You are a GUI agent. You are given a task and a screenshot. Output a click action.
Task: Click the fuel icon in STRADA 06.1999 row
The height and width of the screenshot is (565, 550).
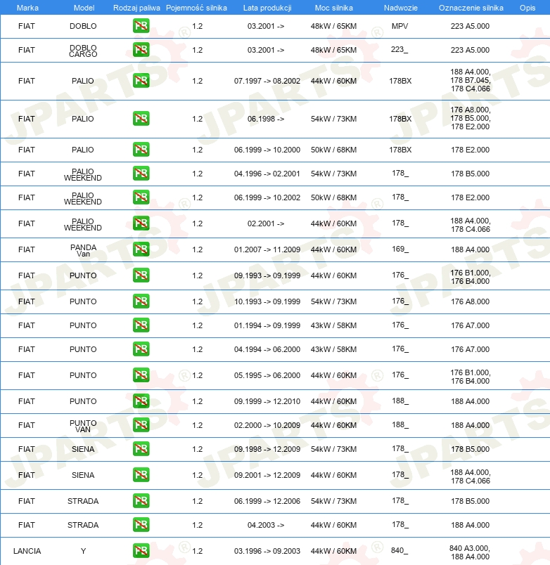(141, 501)
